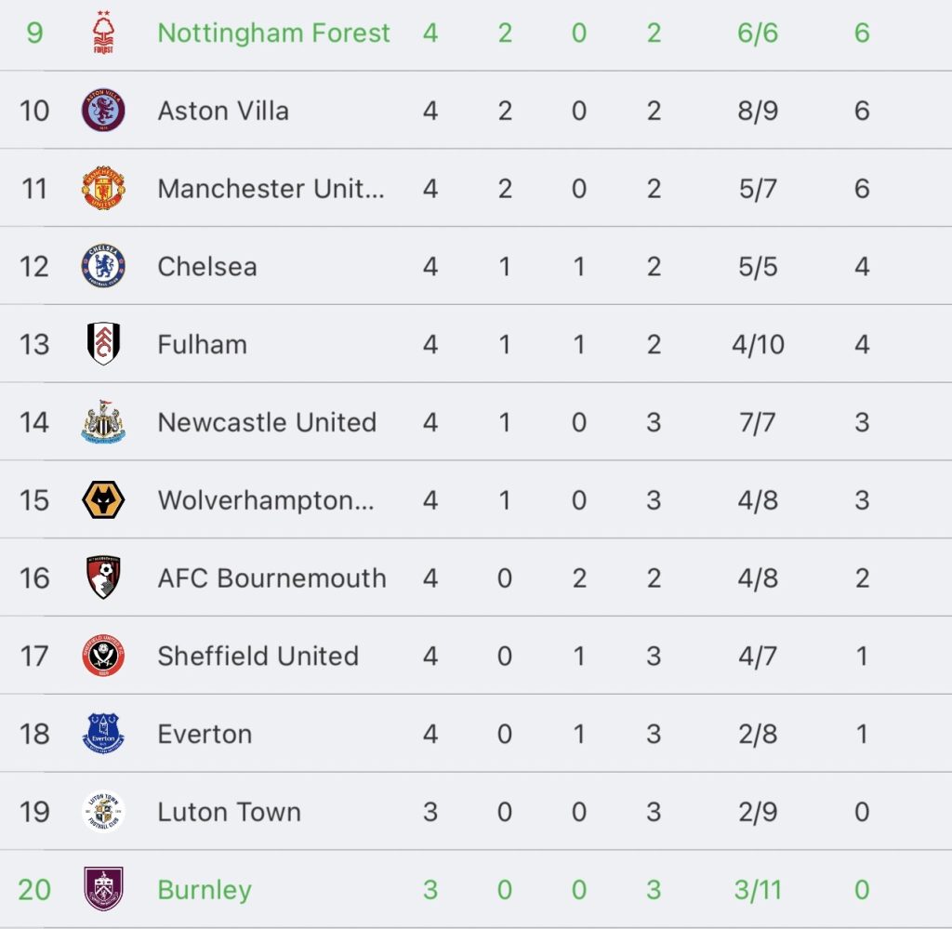The width and height of the screenshot is (952, 929).
Task: Tap the Newcastle United crest icon
Action: (x=103, y=421)
